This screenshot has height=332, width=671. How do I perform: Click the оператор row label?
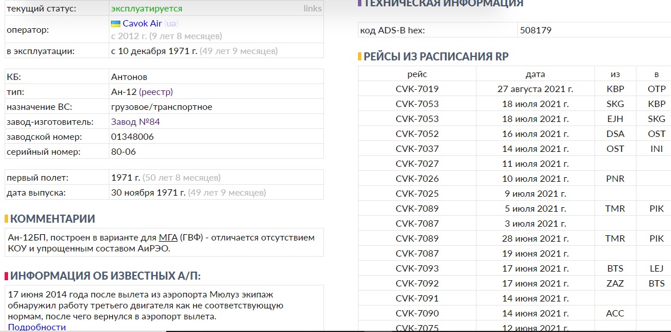coord(28,30)
